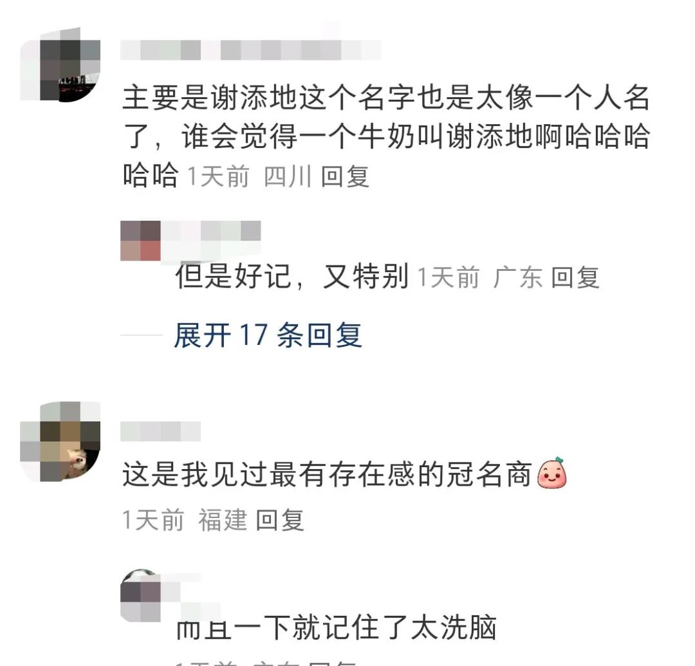695x666 pixels.
Task: Open avatar of the 冠名商 commenter
Action: point(60,441)
